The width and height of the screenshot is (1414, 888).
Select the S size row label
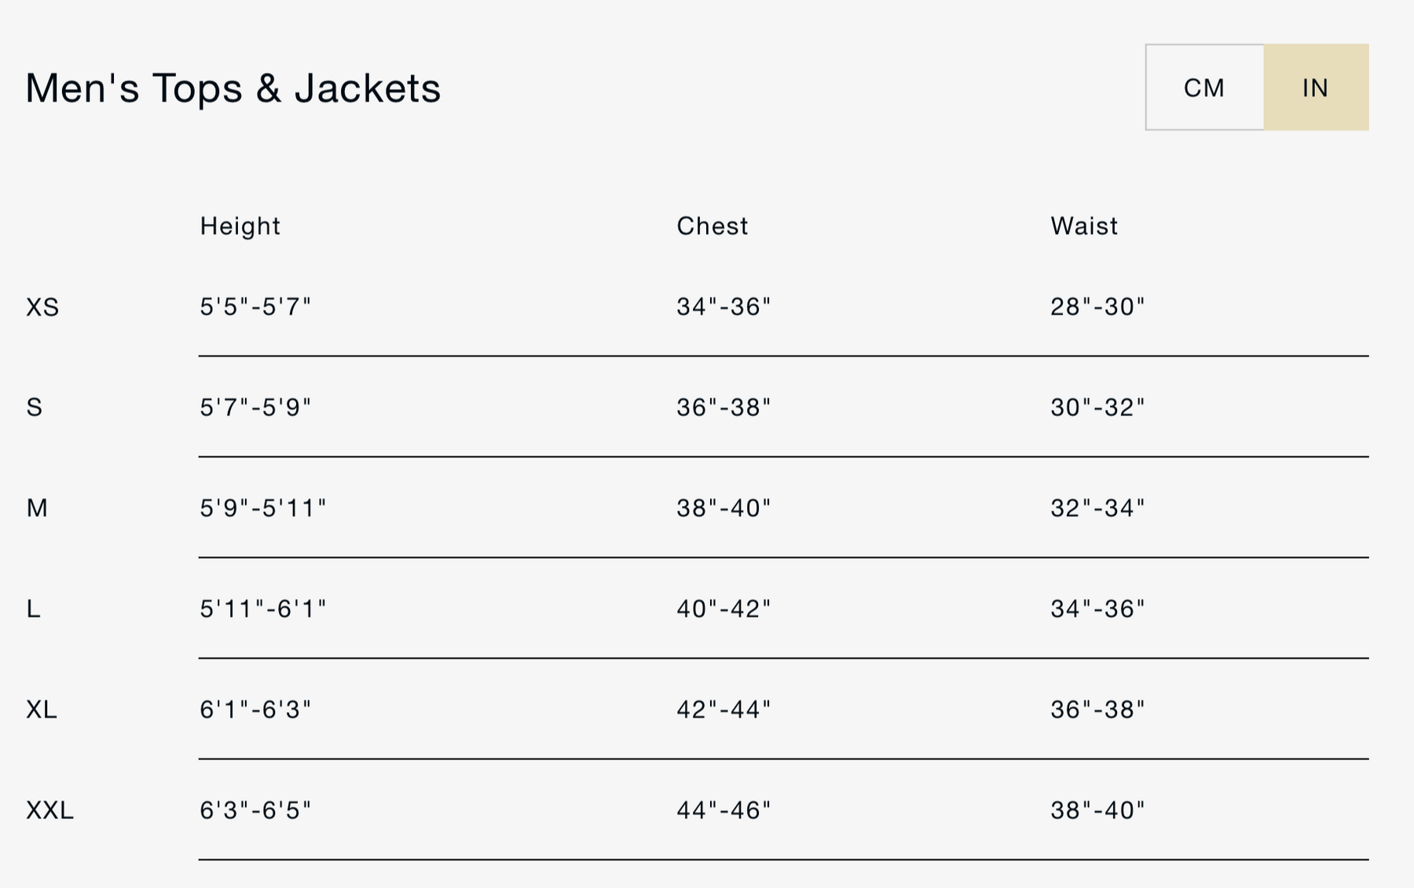34,407
